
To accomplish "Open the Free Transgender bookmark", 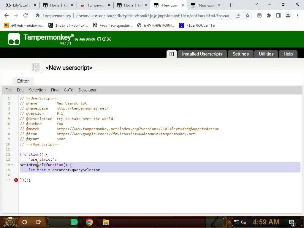I will point(112,26).
